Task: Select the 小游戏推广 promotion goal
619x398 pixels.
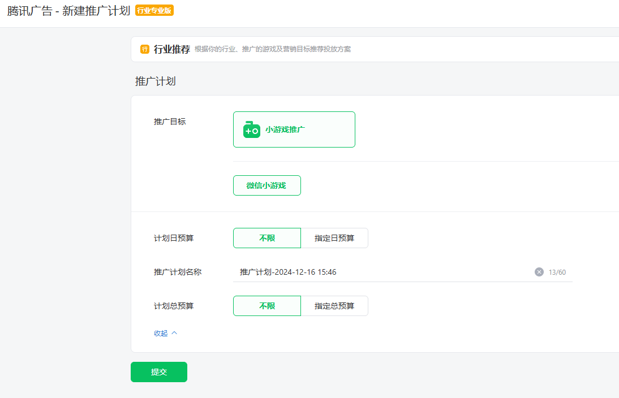Action: tap(294, 129)
